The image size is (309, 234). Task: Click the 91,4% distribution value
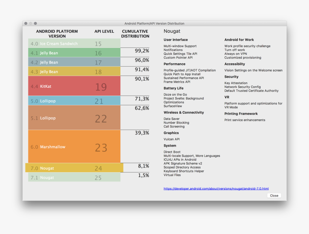click(x=142, y=70)
